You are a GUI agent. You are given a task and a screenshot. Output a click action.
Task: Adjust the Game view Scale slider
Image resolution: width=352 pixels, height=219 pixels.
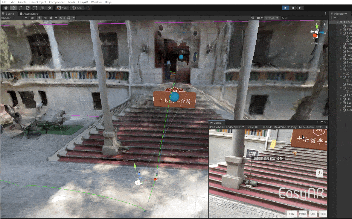[x=257, y=127]
